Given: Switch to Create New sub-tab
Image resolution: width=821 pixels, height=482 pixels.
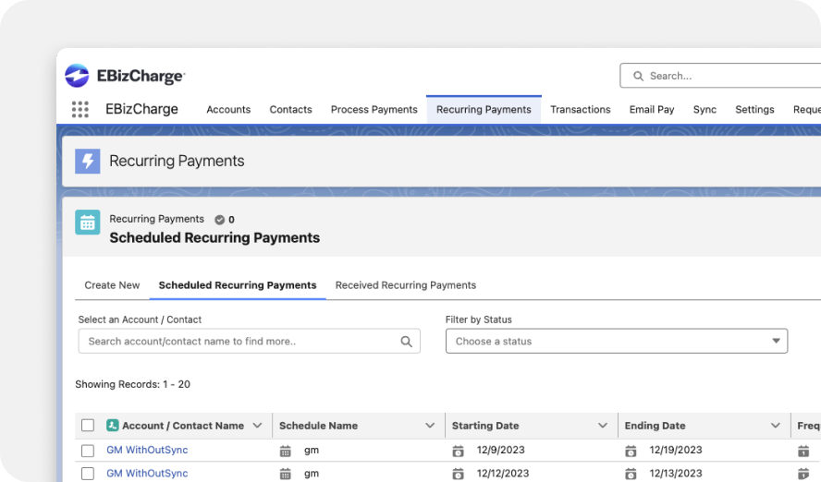Looking at the screenshot, I should click(x=112, y=285).
